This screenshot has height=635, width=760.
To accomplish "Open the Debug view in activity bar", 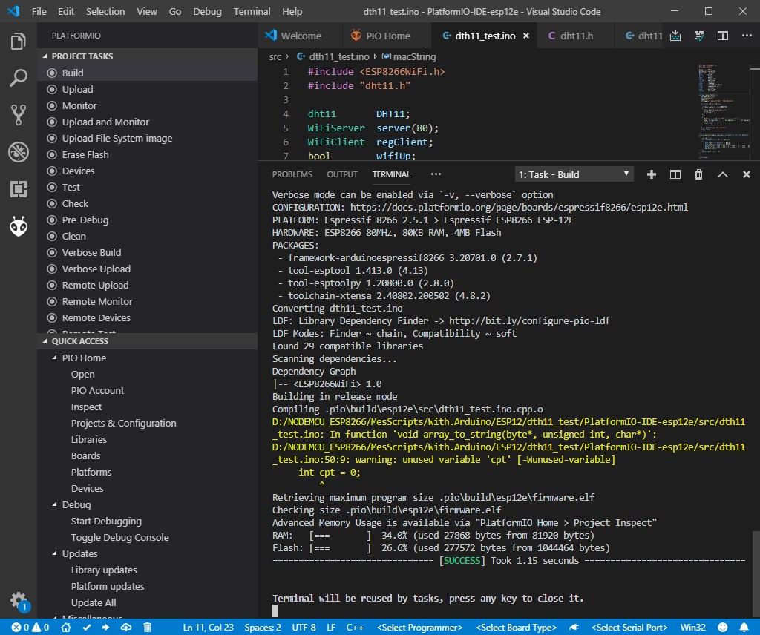I will pos(19,152).
